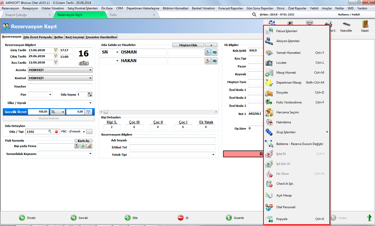375x226 pixels.
Task: Click the magnifier search icon in Oda field
Action: [50, 131]
